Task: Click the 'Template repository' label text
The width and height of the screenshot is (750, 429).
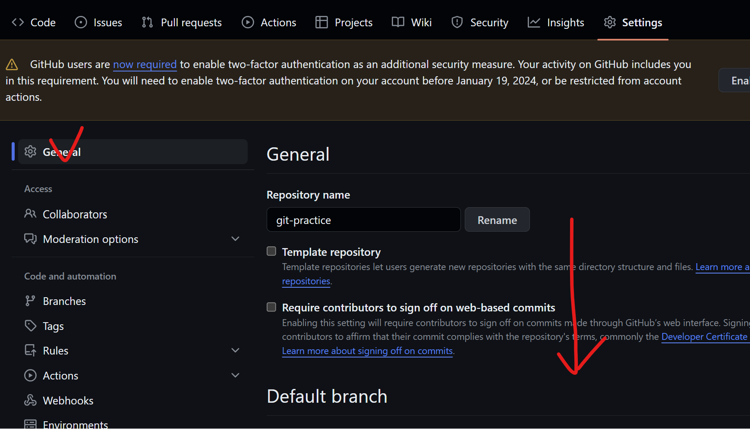Action: click(331, 252)
